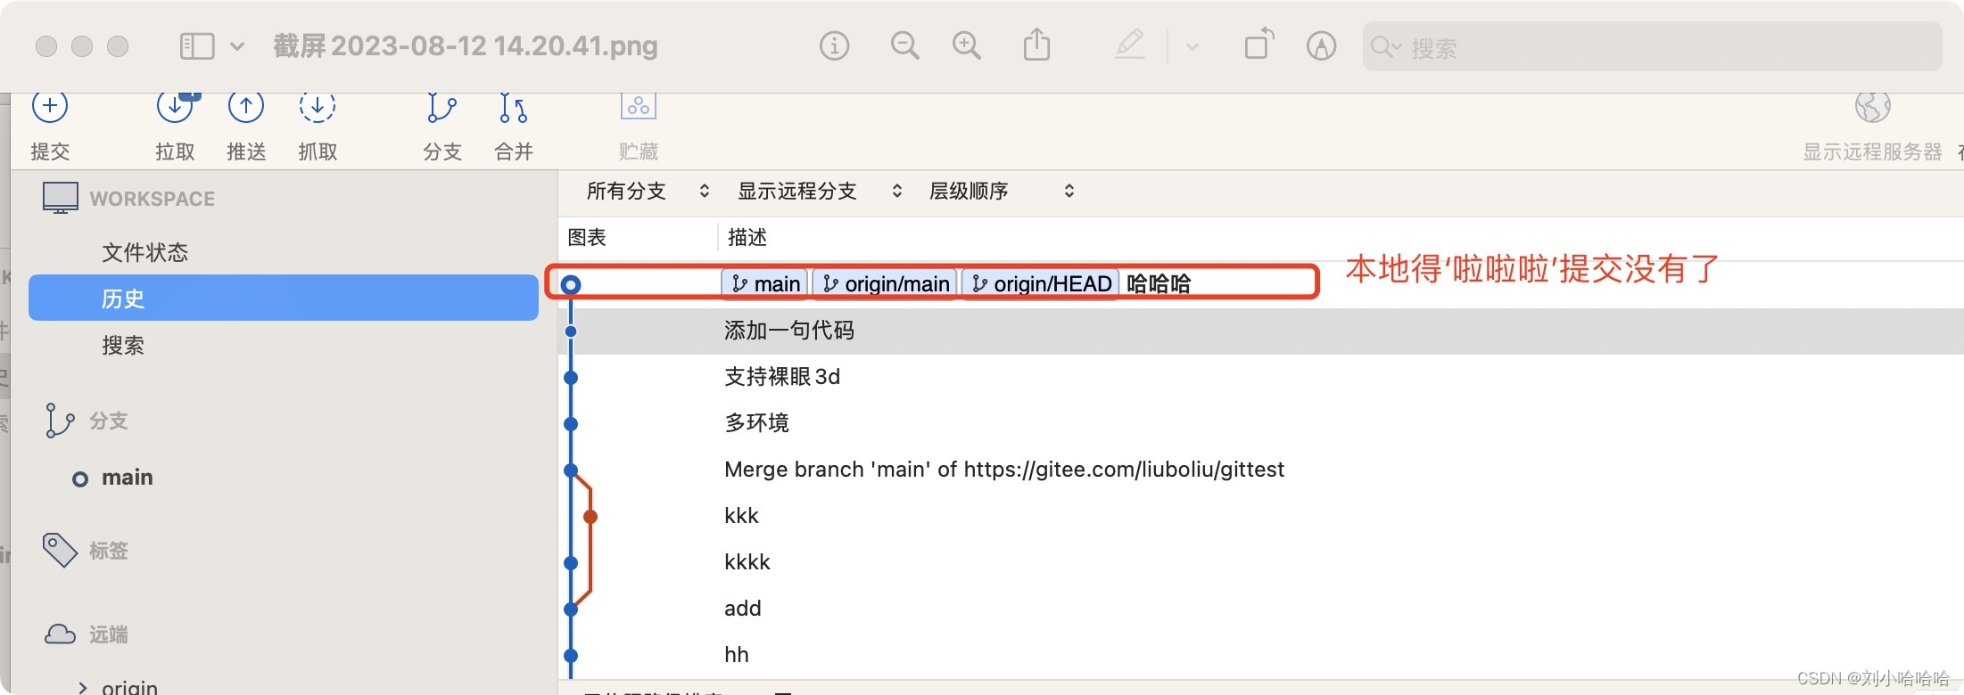The height and width of the screenshot is (695, 1964).
Task: Click the 标签 section header
Action: click(109, 551)
